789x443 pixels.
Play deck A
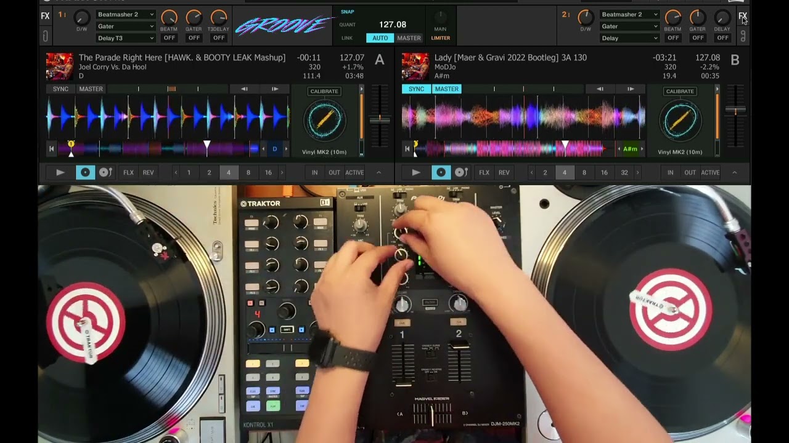(60, 172)
